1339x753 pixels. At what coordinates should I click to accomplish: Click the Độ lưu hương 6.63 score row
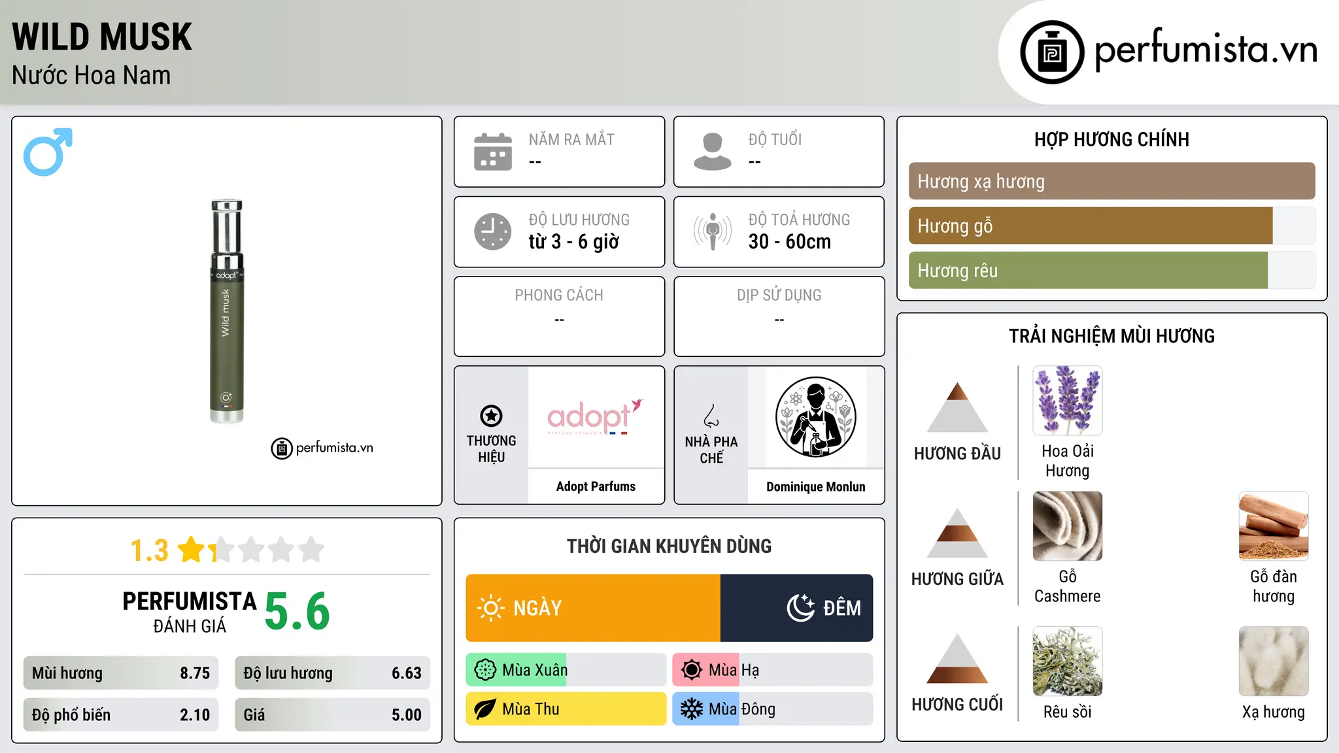(x=332, y=673)
